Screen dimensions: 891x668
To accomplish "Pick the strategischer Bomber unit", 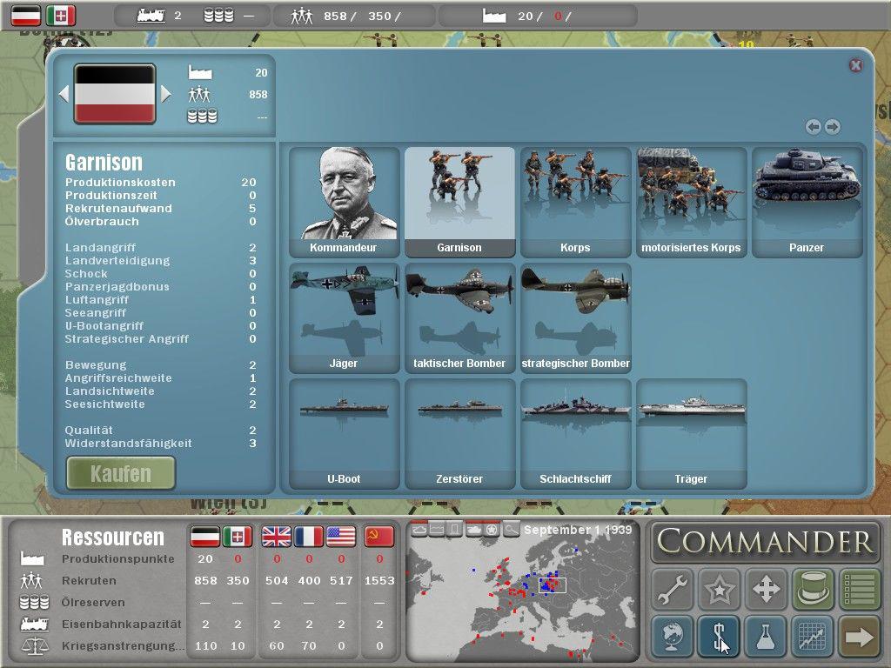I will pyautogui.click(x=576, y=318).
